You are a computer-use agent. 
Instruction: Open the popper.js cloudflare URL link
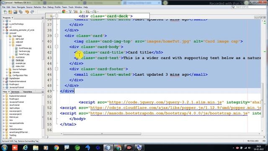coord(175,108)
